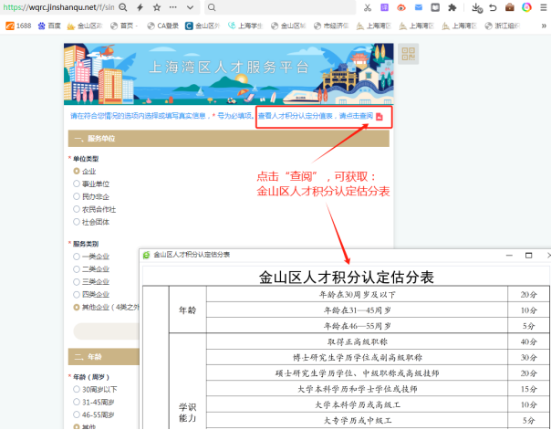551x430 pixels.
Task: Open the downloads icon in browser toolbar
Action: point(476,7)
